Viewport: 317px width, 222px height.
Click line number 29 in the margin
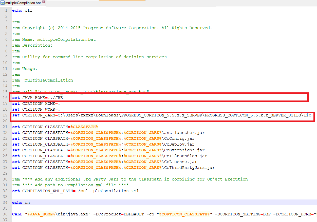coord(5,173)
